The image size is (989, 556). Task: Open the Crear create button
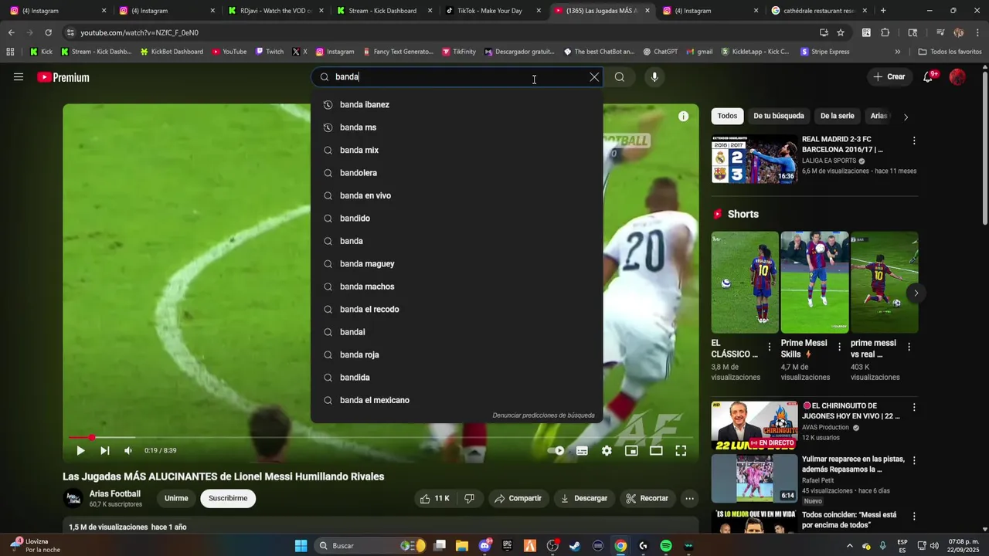(x=889, y=77)
